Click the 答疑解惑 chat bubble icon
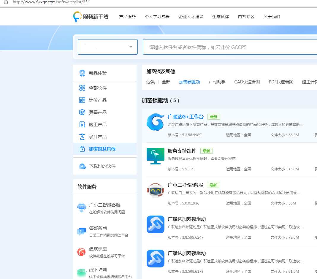This screenshot has width=317, height=279. (x=82, y=231)
